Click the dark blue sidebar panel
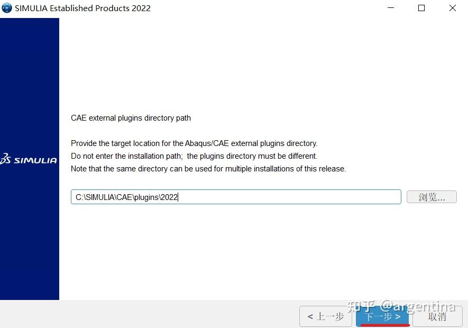This screenshot has height=328, width=468. 29,238
